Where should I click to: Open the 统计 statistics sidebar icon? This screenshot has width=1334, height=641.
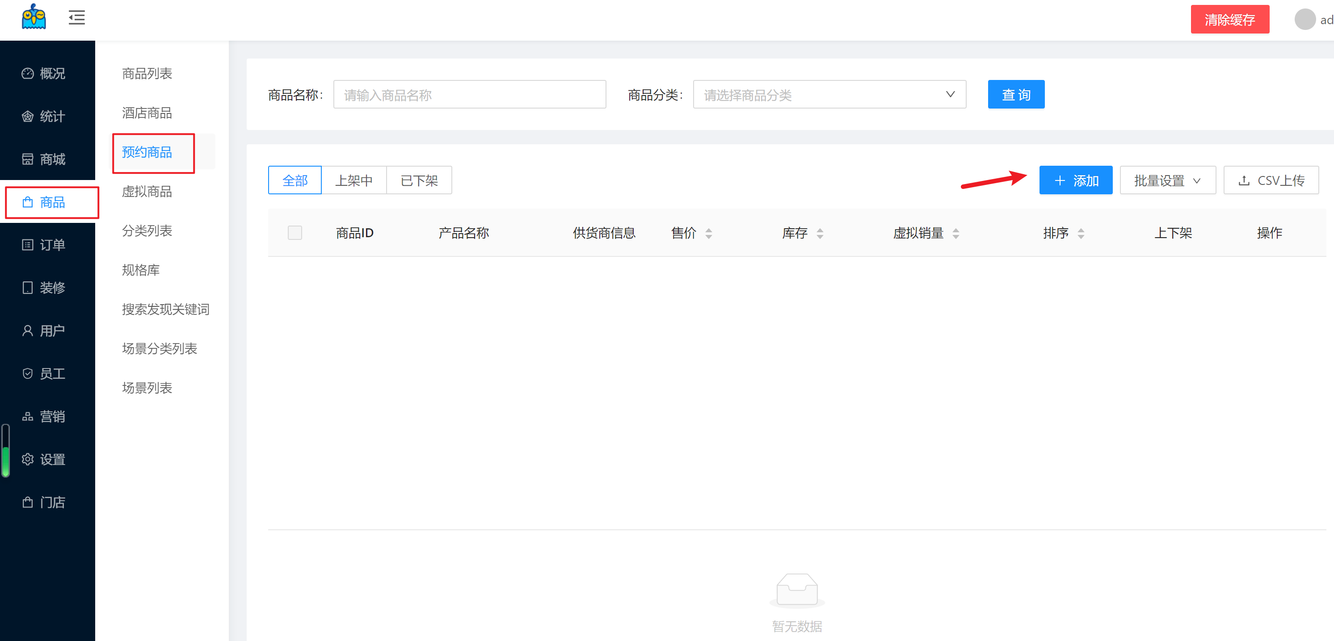click(27, 117)
